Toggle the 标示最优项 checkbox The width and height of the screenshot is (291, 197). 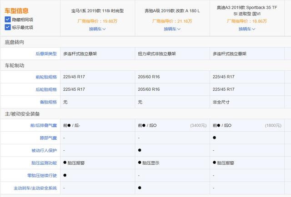point(8,27)
